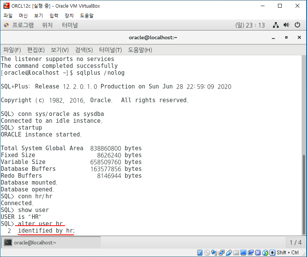Close the oracle@localhost terminal window

pos(299,37)
